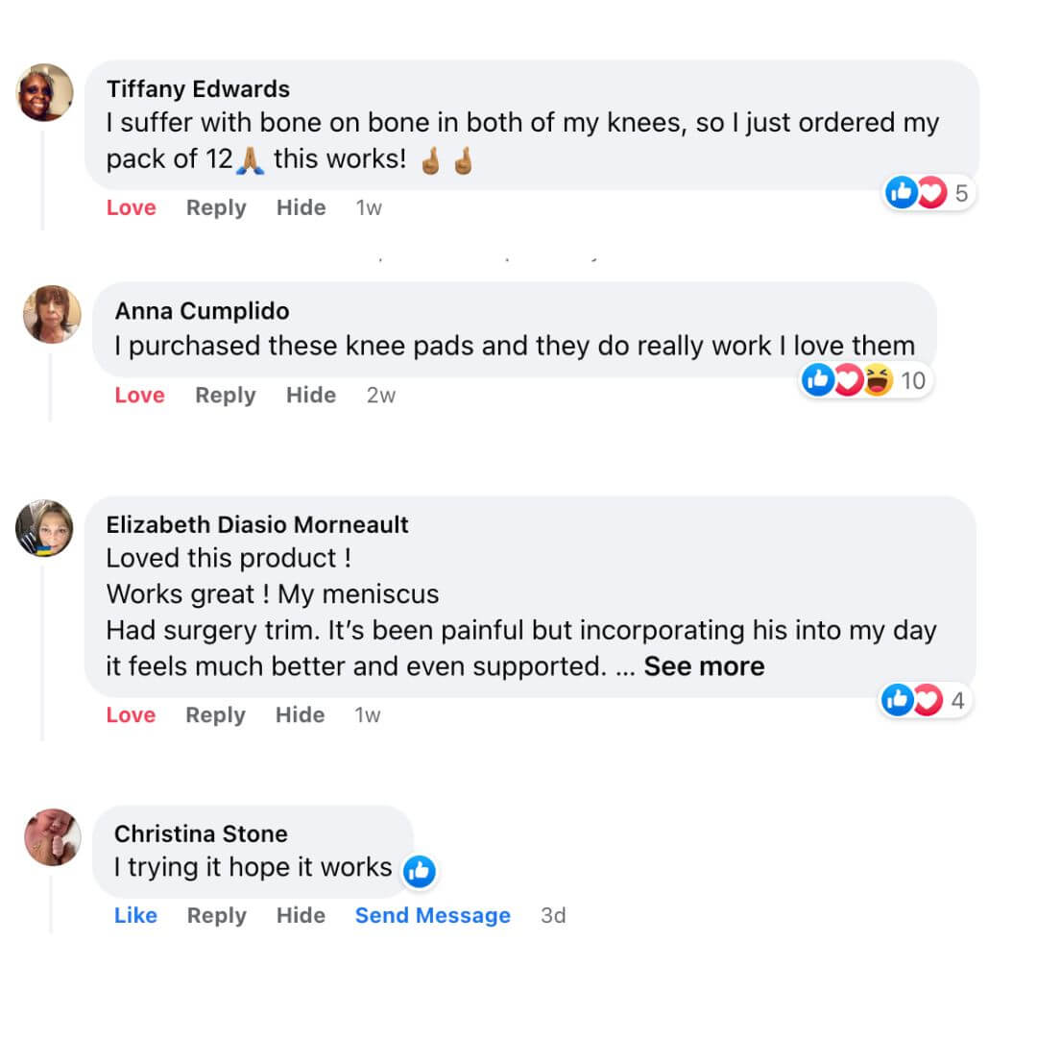Click Tiffany Edwards' profile picture

pos(45,92)
